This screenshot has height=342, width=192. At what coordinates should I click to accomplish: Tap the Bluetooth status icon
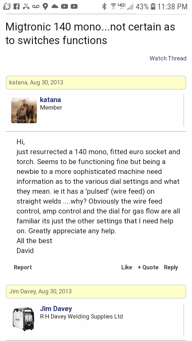104,6
